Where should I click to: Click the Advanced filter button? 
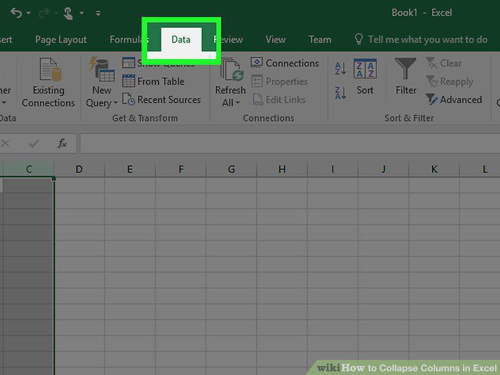[x=454, y=99]
